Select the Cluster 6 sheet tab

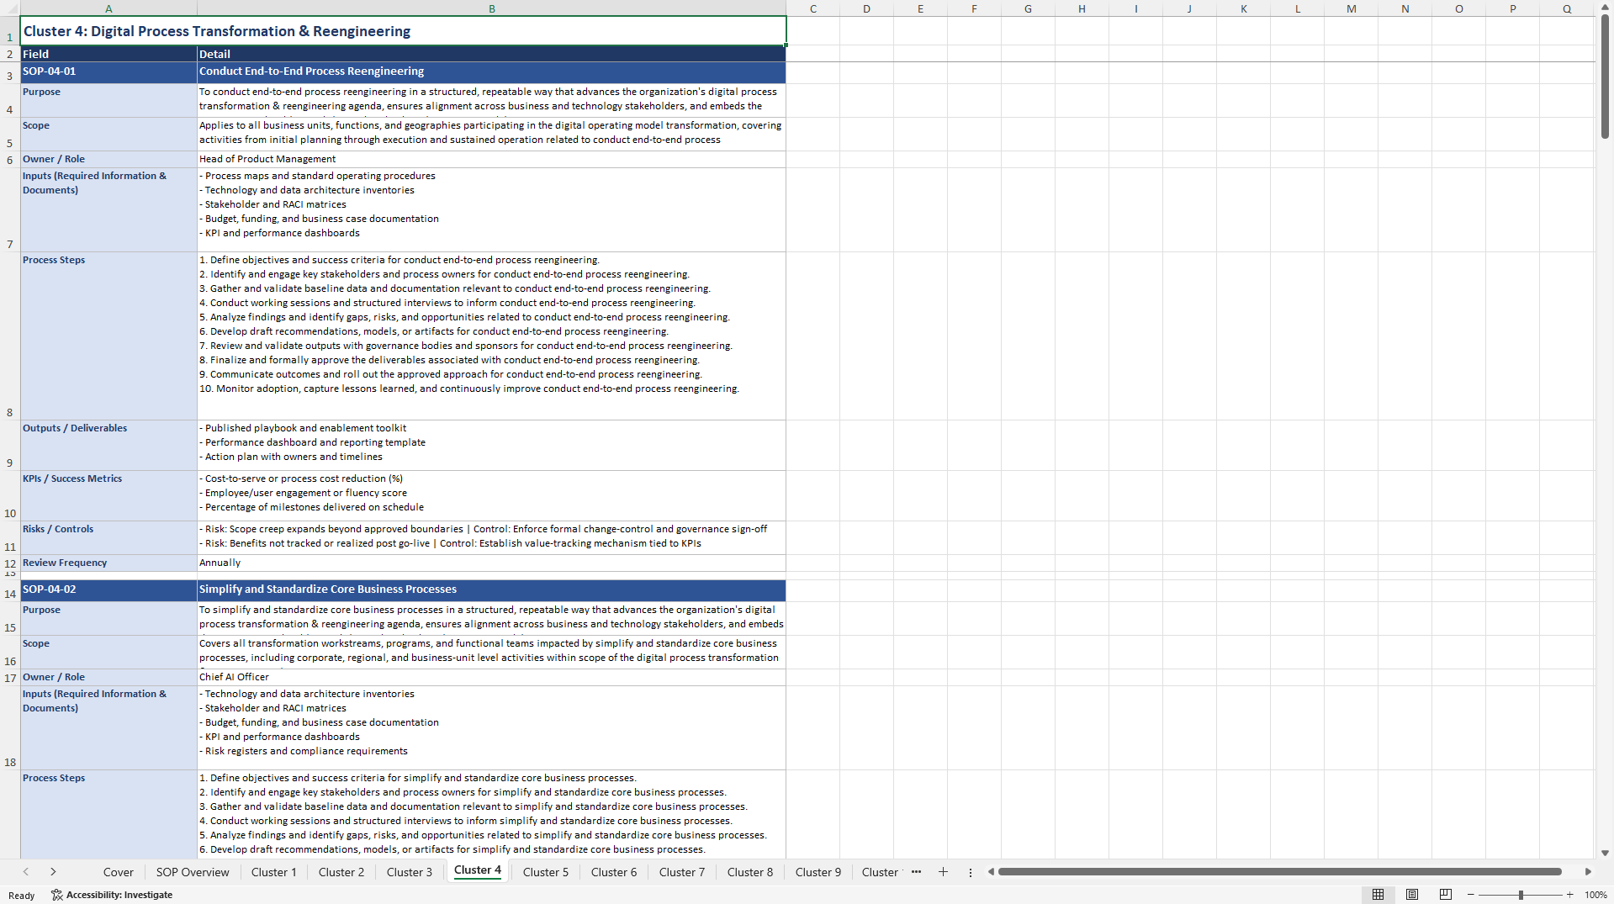[x=614, y=872]
